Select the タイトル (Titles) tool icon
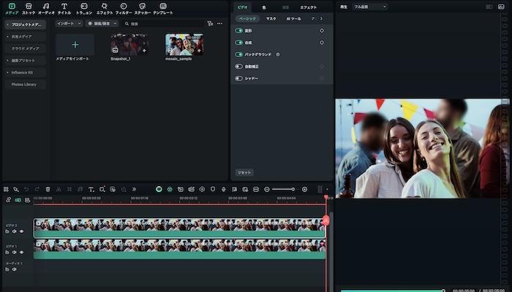This screenshot has width=512, height=292. [x=64, y=7]
